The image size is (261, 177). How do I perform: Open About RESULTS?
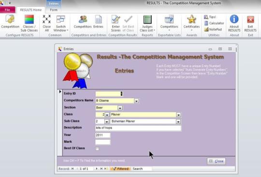point(234,23)
